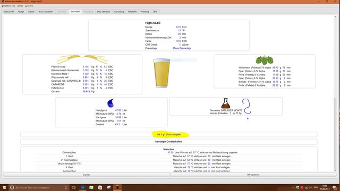The width and height of the screenshot is (340, 191).
Task: Click the Stammwürze value 13
Action: coord(180,31)
